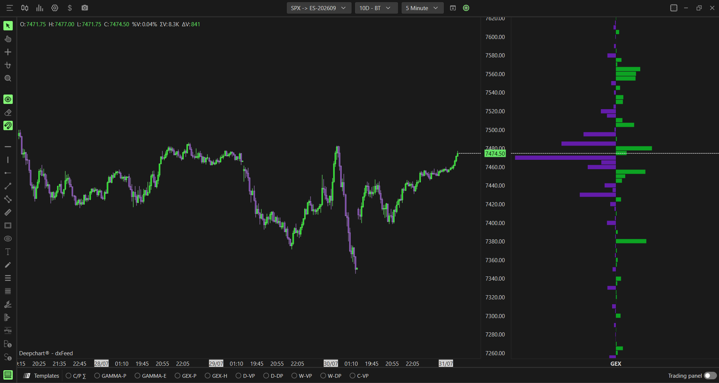Click the green monitor icon at bottom-left

8,375
